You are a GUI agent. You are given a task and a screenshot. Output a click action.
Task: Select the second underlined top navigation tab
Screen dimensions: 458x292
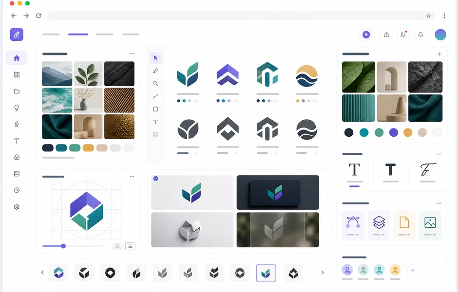coord(78,35)
